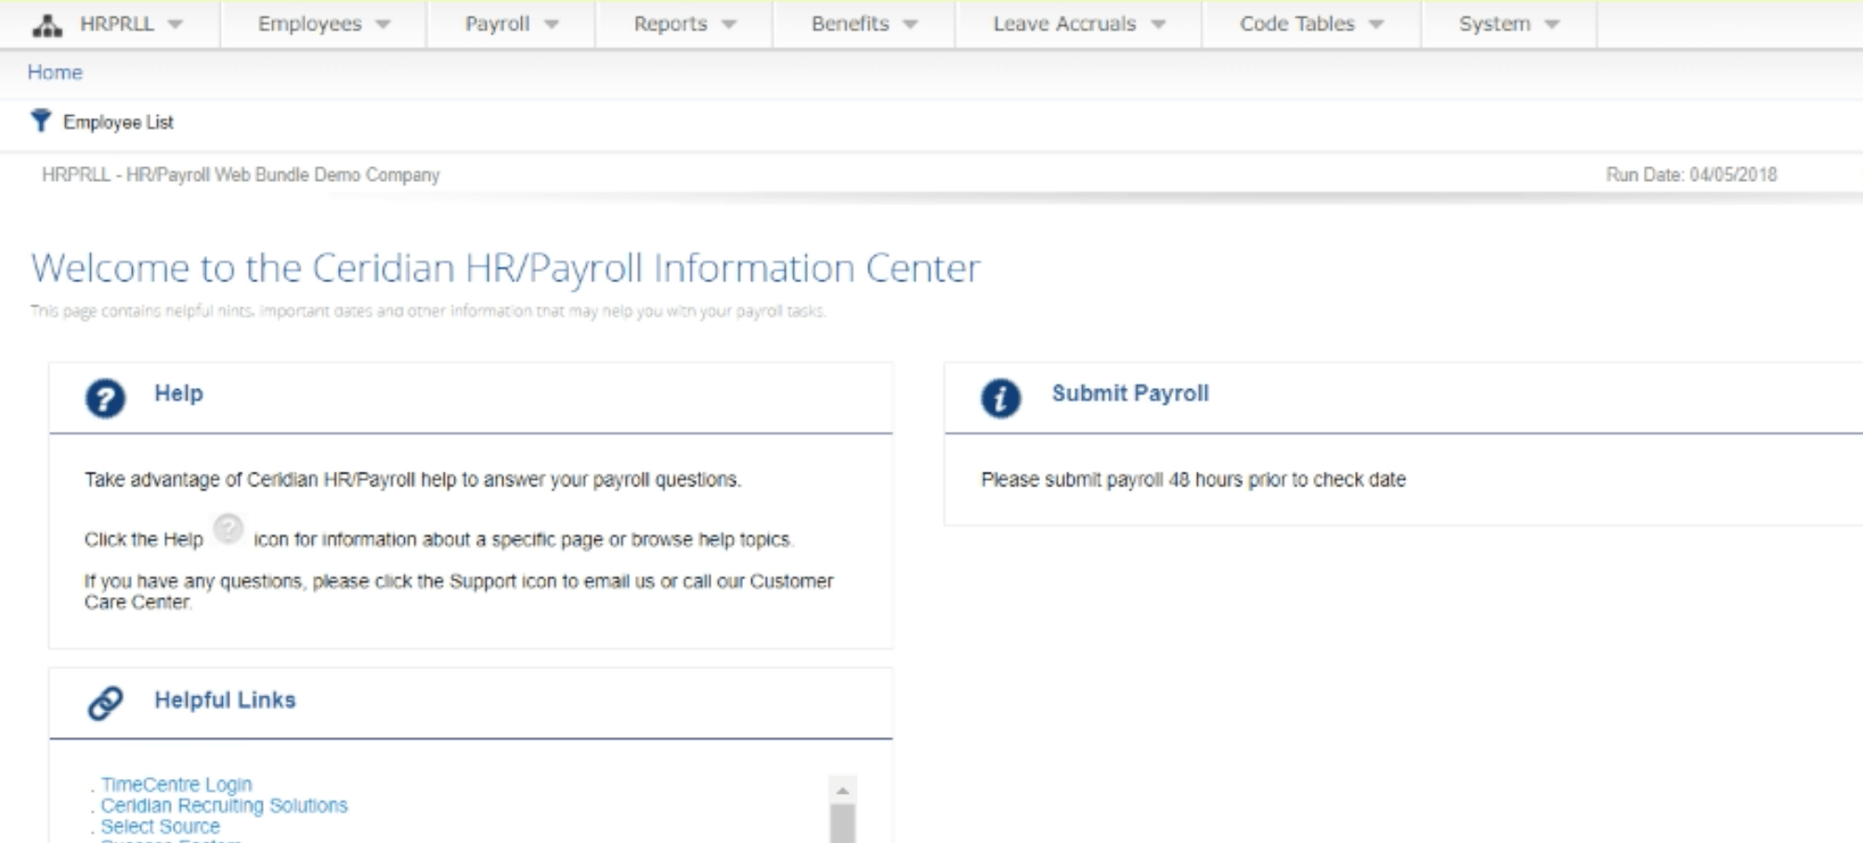Expand the Code Tables menu arrow

(x=1376, y=25)
